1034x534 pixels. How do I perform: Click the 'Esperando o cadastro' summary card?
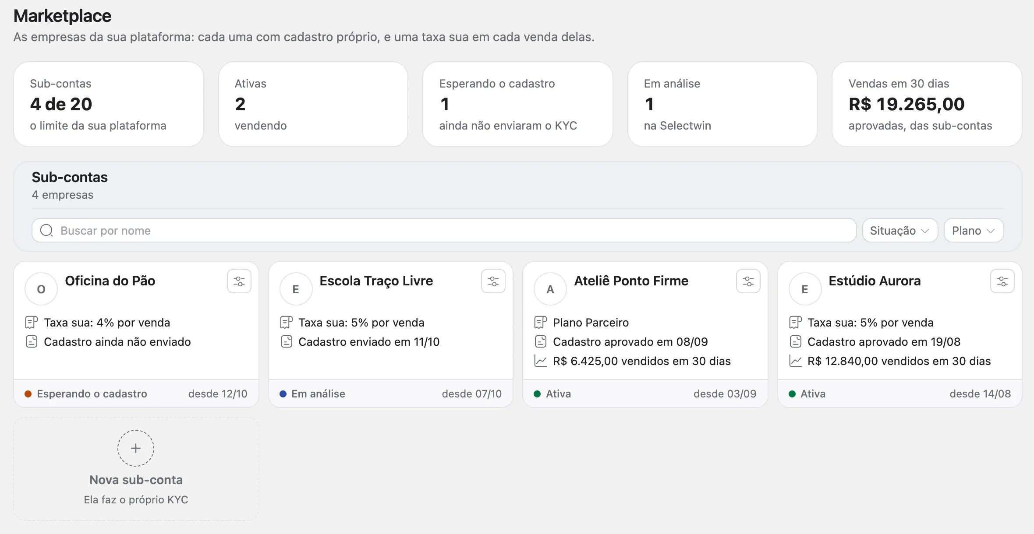pos(518,104)
